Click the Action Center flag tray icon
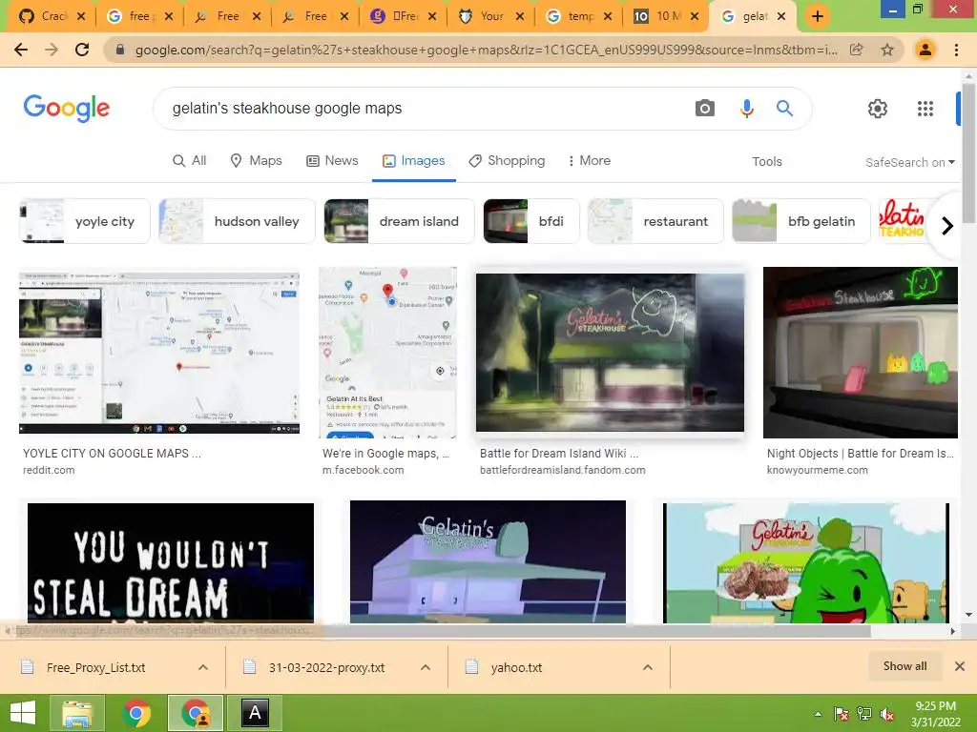The image size is (977, 732). 842,714
